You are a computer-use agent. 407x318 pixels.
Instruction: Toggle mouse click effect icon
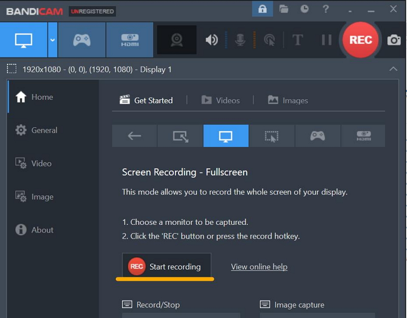click(270, 40)
